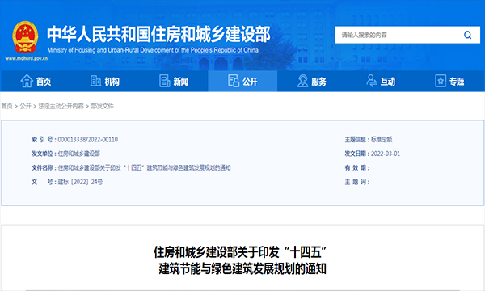This screenshot has height=291, width=485.
Task: Open the 首页 nav label
Action: [44, 82]
